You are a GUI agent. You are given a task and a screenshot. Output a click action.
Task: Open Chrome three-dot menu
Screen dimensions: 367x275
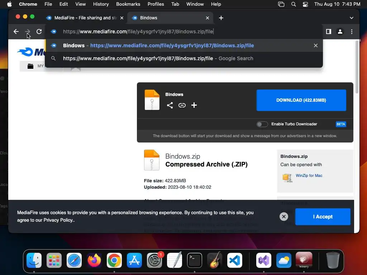tap(352, 32)
